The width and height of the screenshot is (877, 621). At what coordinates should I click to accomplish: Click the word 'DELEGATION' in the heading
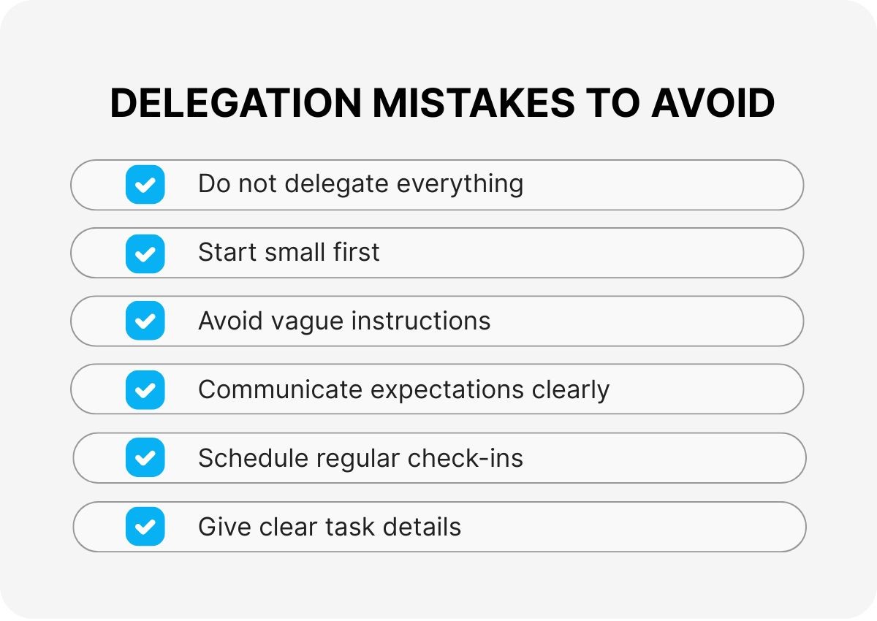(x=235, y=104)
